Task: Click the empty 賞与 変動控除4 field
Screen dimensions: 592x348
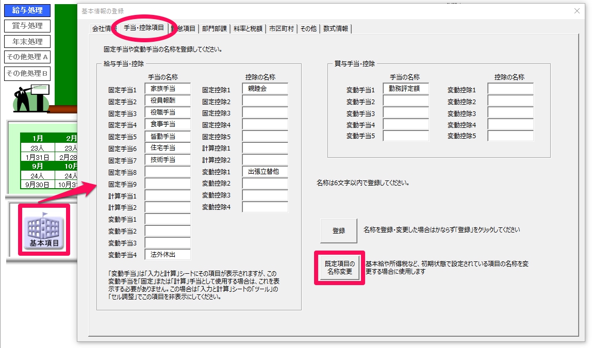Action: (x=511, y=124)
